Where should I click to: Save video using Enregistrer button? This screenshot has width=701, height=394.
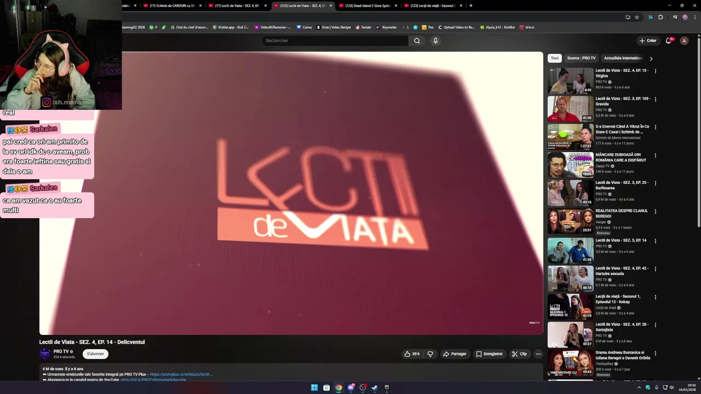point(489,354)
